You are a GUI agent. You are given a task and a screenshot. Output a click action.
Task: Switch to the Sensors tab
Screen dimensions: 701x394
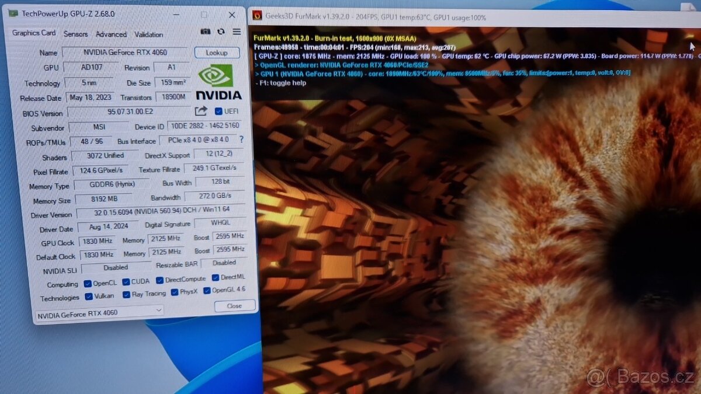coord(75,34)
